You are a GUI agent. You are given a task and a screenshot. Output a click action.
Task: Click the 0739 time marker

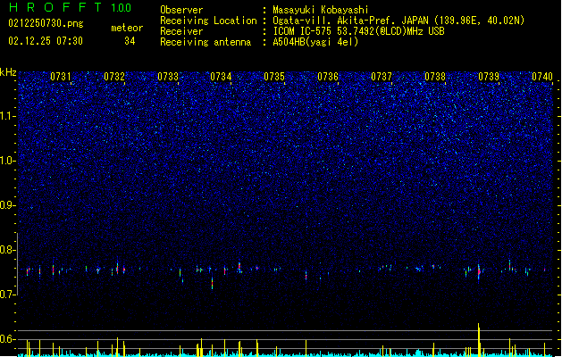489,77
